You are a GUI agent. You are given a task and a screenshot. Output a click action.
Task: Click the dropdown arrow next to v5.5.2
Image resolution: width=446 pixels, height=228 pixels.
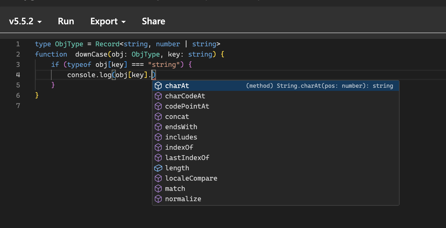point(40,22)
